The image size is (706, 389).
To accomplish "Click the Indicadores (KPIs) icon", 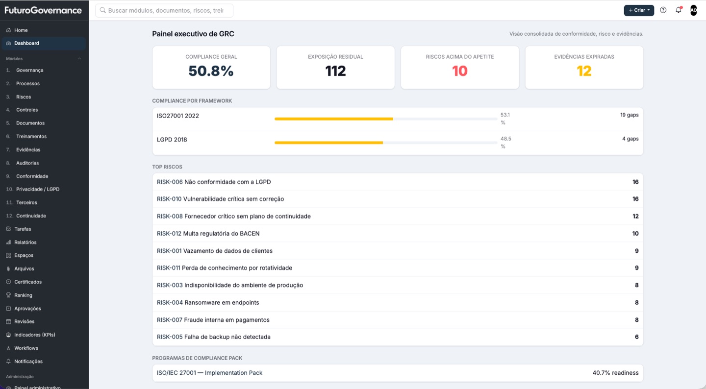I will click(8, 335).
